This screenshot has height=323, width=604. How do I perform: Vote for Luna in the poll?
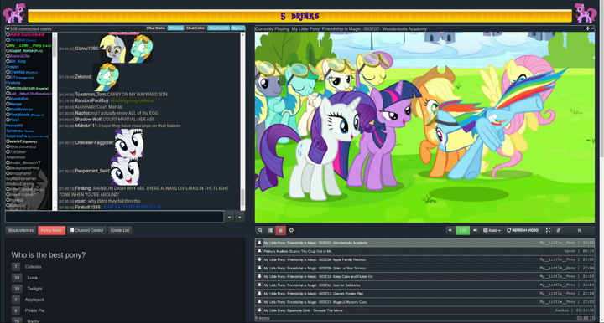[x=17, y=278]
